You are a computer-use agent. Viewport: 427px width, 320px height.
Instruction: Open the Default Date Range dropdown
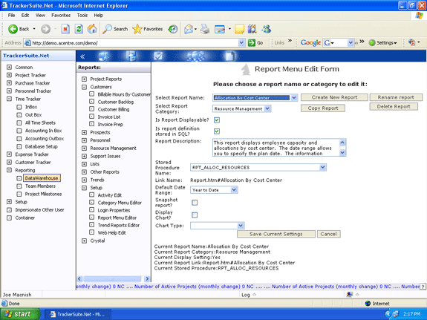(234, 190)
